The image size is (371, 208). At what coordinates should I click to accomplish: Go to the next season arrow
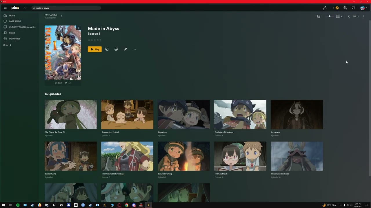pos(363,16)
